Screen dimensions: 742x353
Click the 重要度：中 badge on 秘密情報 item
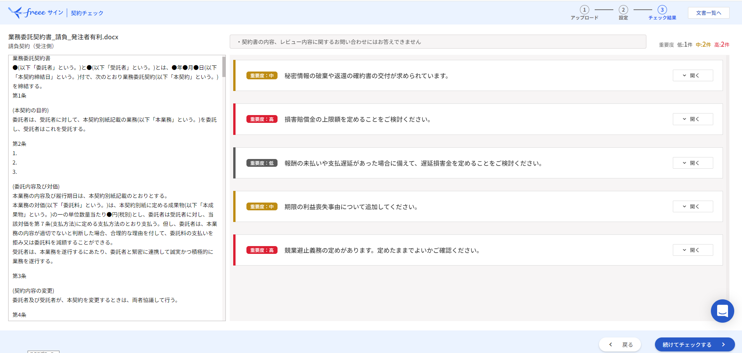click(261, 75)
